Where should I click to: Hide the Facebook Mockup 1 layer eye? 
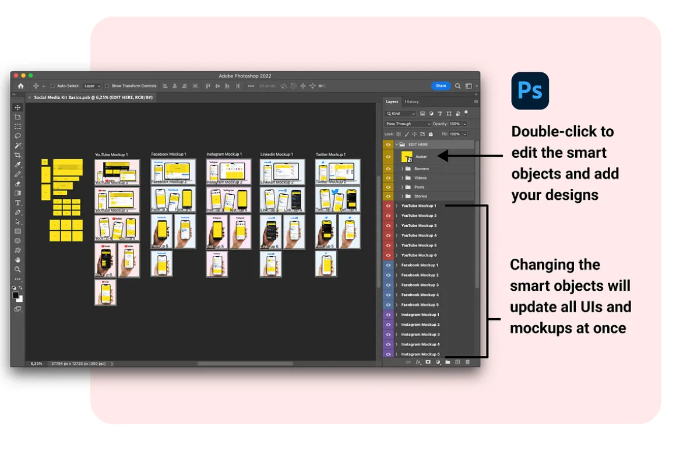pos(388,265)
